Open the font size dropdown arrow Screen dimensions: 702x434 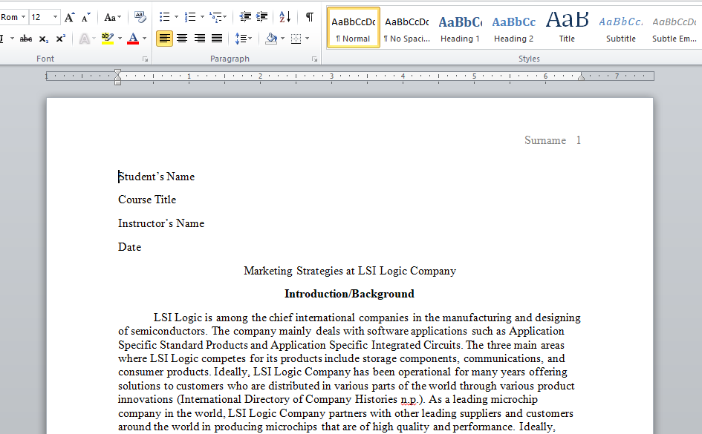tap(55, 17)
